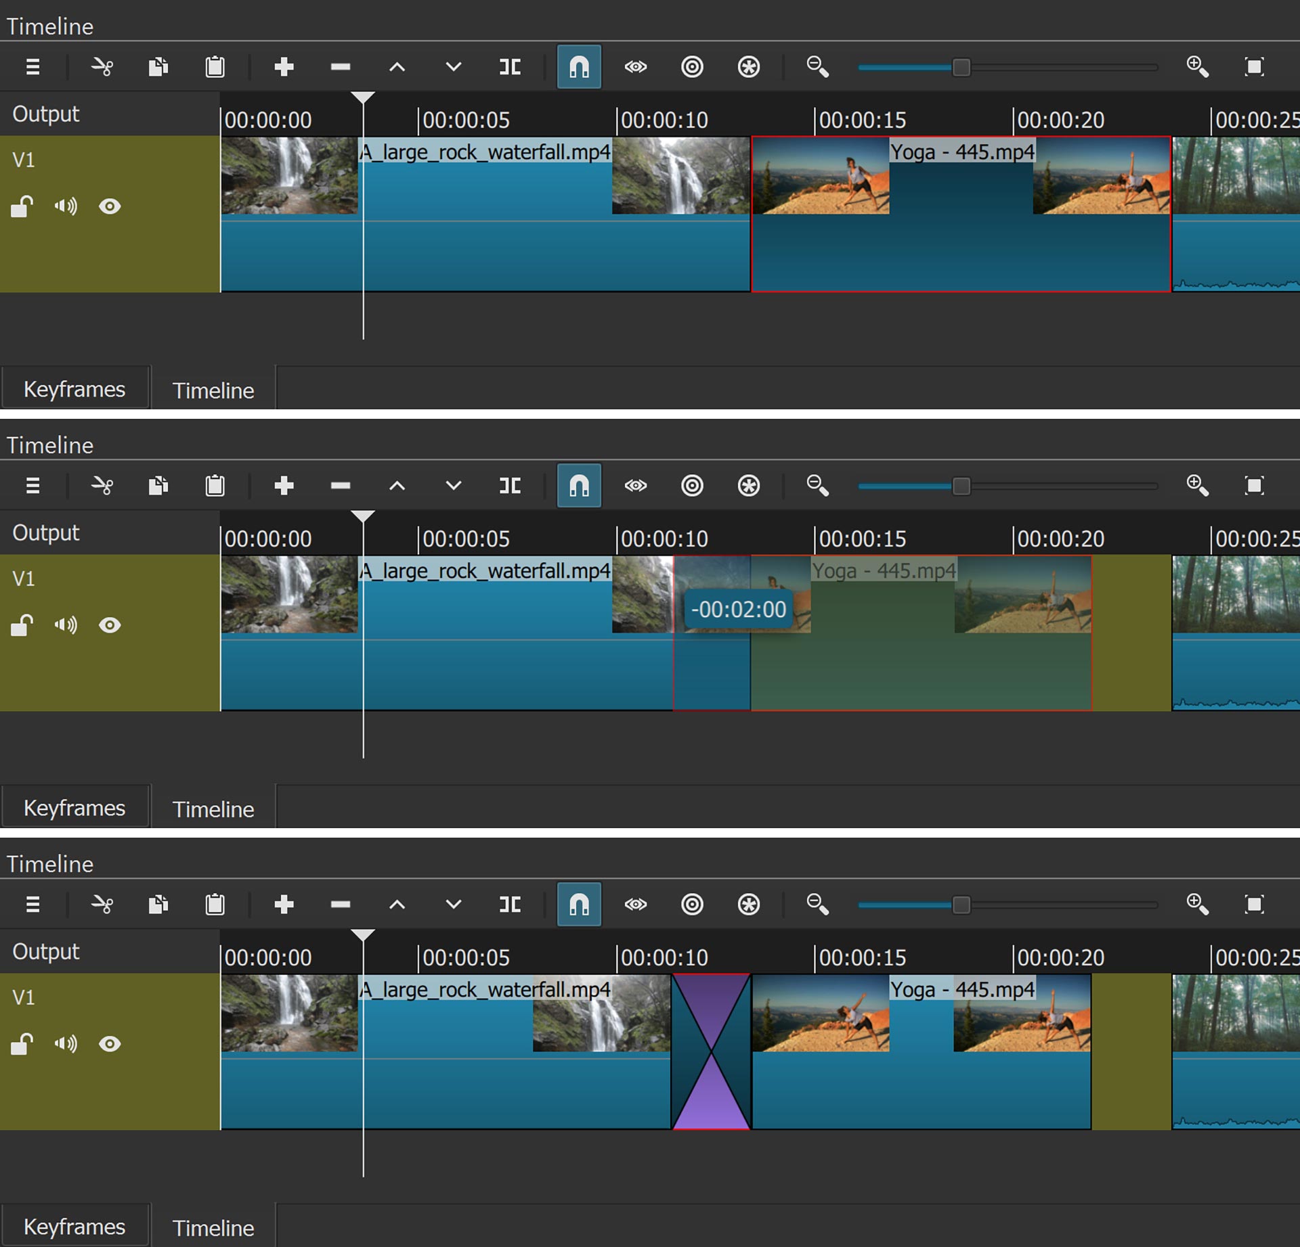Screen dimensions: 1300x1247
Task: Select the Timeline tab
Action: point(213,390)
